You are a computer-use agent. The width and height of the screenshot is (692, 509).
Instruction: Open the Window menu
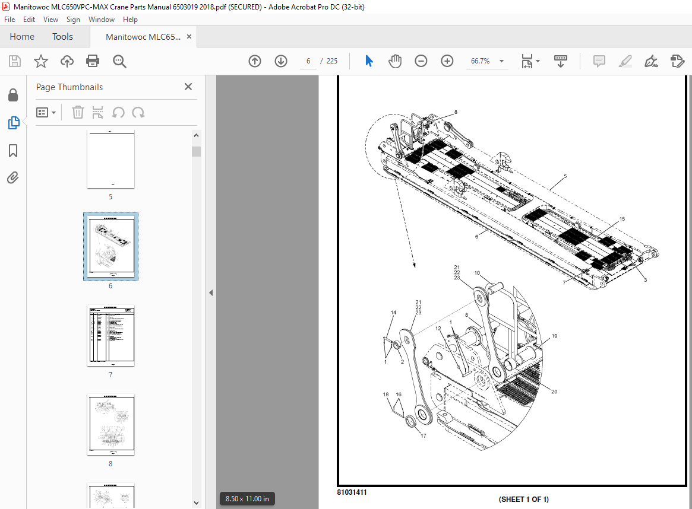(102, 20)
